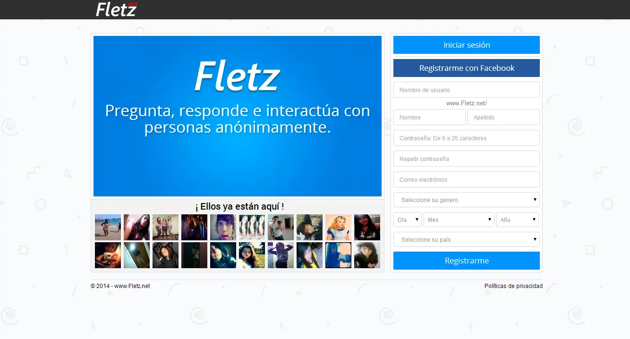Click Registrarme con Facebook button

(467, 68)
